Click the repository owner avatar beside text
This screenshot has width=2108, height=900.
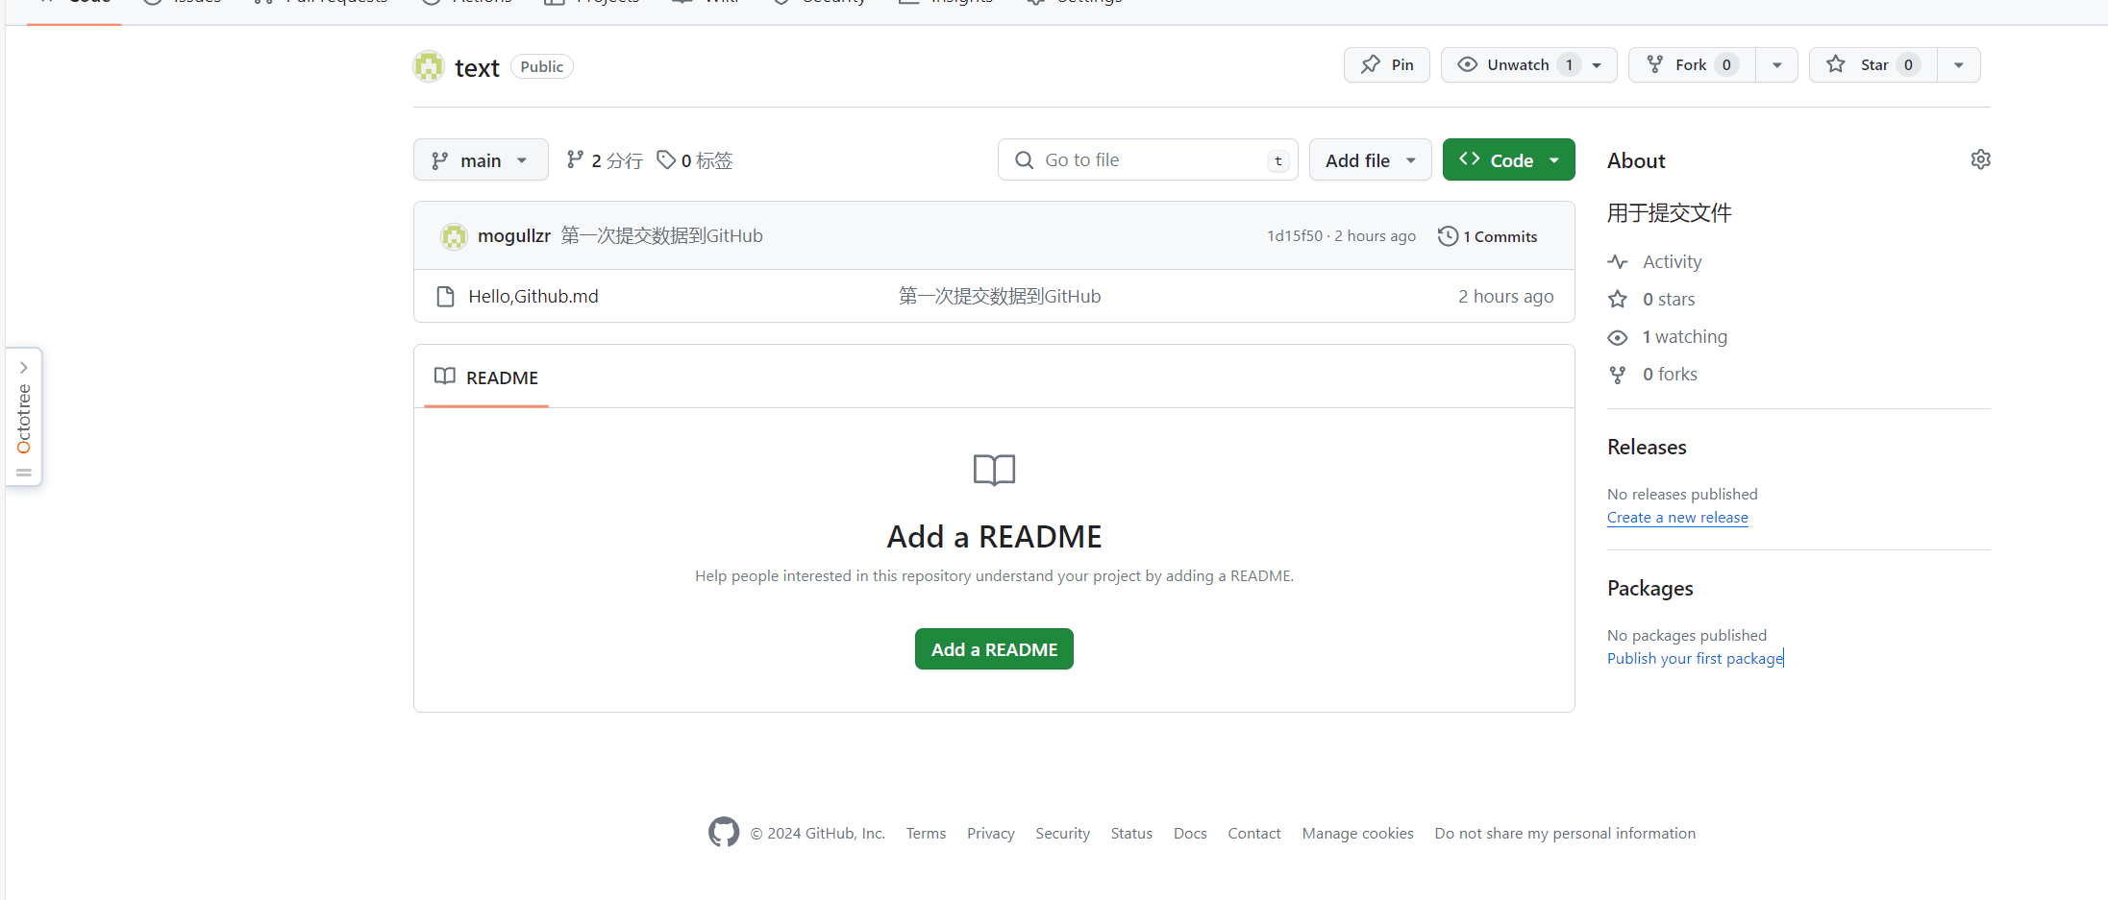click(x=429, y=66)
